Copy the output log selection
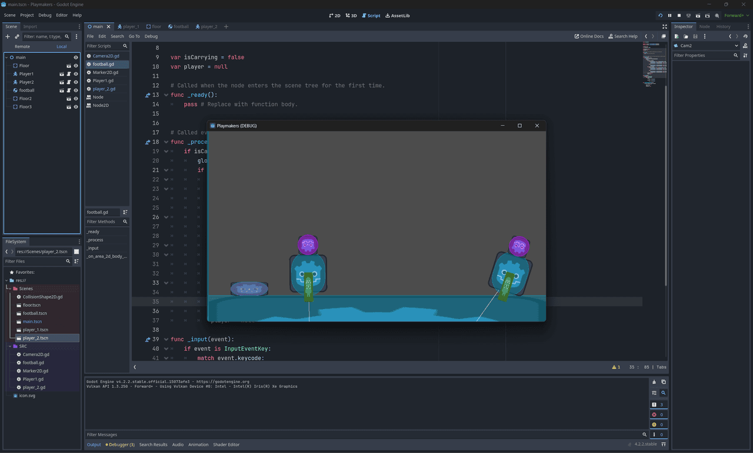 coord(663,382)
